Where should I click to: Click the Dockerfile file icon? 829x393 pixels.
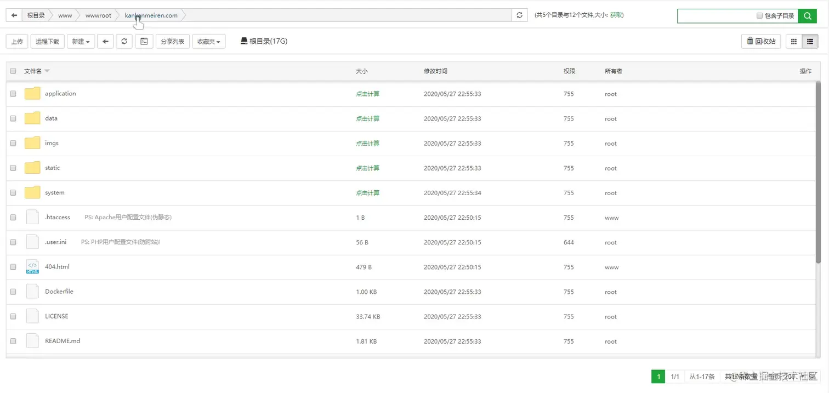(x=32, y=292)
